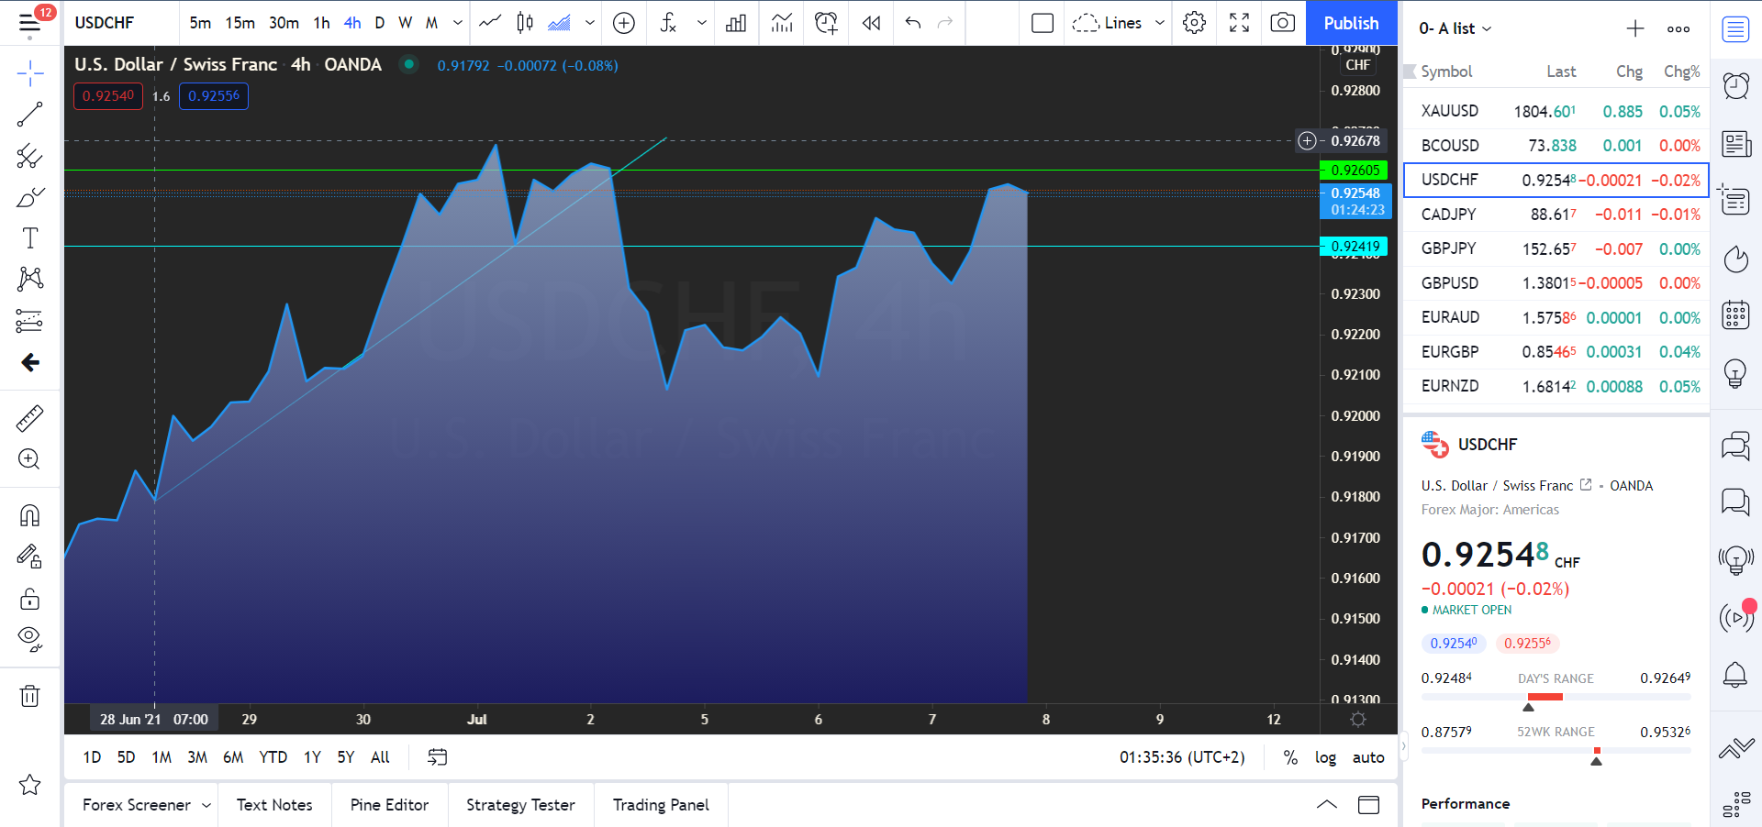Toggle auto scale mode
1762x827 pixels.
pos(1368,757)
